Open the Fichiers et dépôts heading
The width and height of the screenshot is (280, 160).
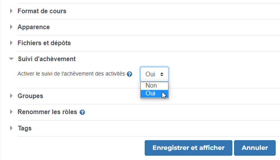tap(44, 43)
